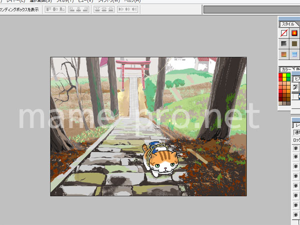Pick the bright yellow swatch in first row
300x225 pixels.
pos(284,75)
